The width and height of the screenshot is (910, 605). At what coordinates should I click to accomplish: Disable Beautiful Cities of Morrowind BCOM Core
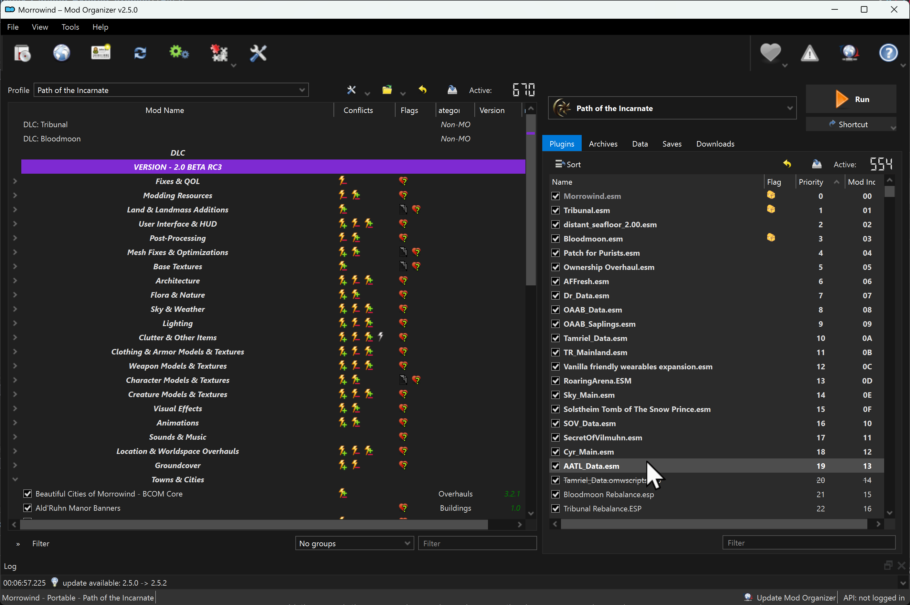click(27, 494)
